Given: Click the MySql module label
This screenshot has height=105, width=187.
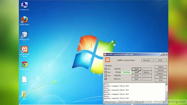Looking at the screenshot, I should point(118,72).
